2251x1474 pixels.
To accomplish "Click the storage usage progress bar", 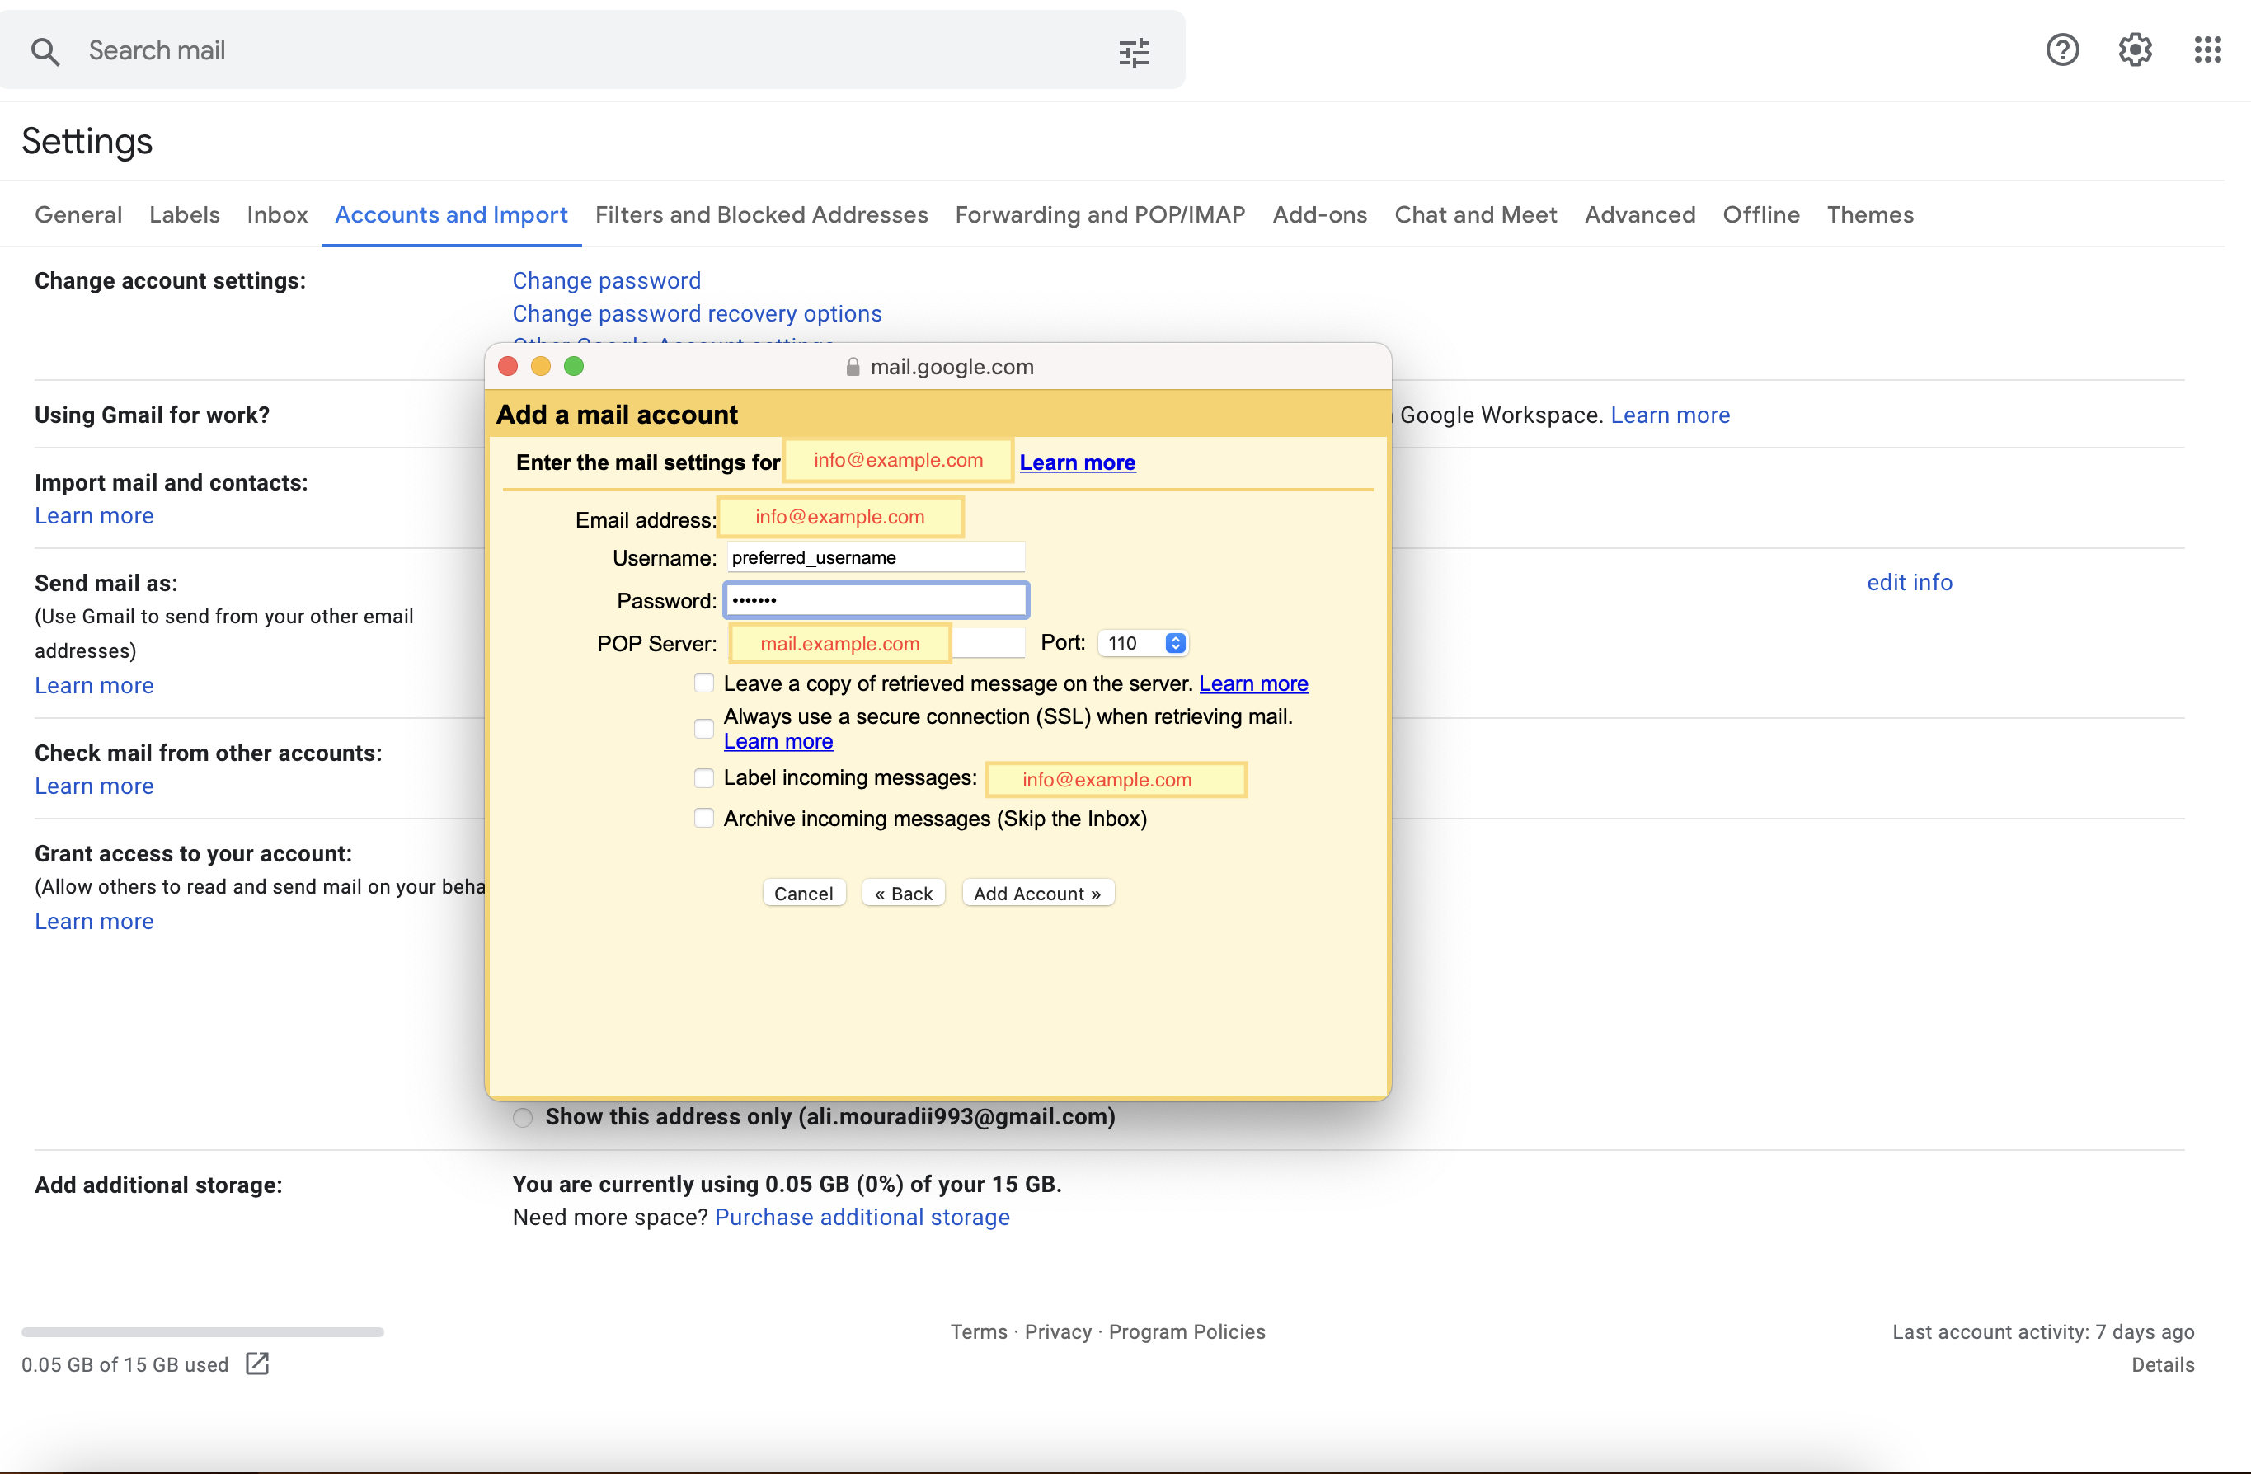I will (202, 1331).
